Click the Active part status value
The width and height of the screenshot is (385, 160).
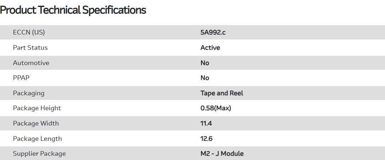tap(210, 48)
